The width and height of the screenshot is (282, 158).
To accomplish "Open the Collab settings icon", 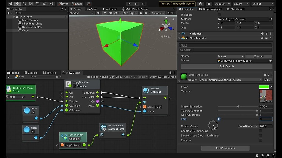I will click(200, 4).
